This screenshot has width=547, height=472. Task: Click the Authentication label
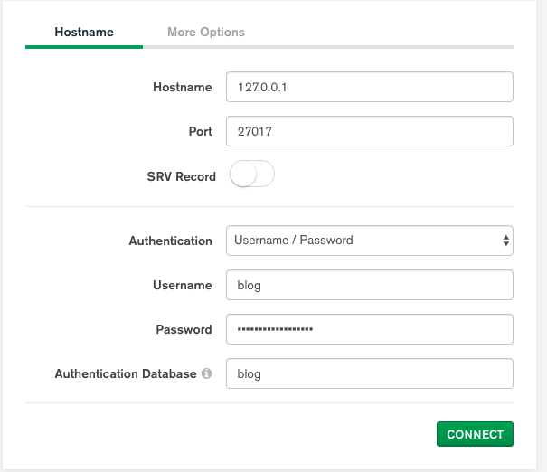(x=170, y=241)
